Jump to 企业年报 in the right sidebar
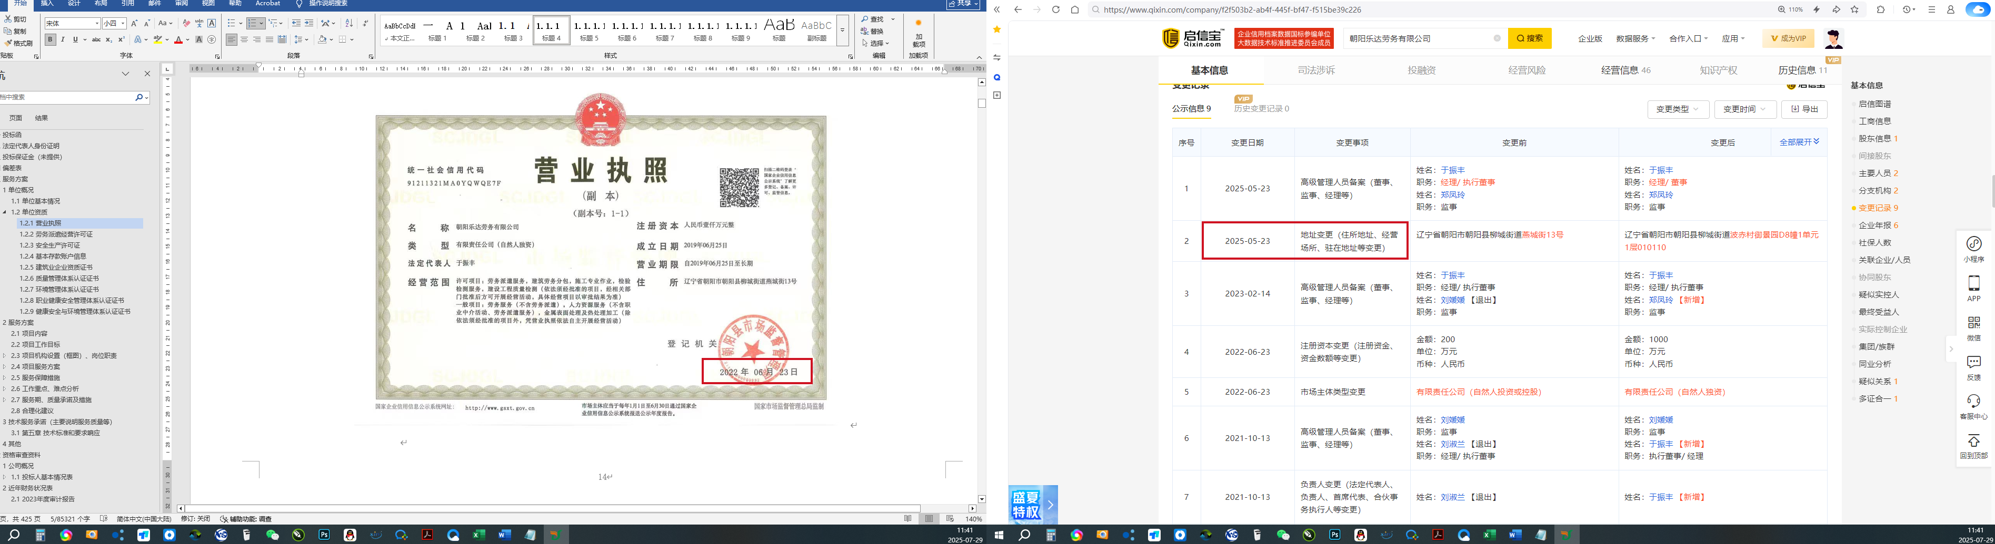This screenshot has width=1995, height=544. tap(1874, 225)
